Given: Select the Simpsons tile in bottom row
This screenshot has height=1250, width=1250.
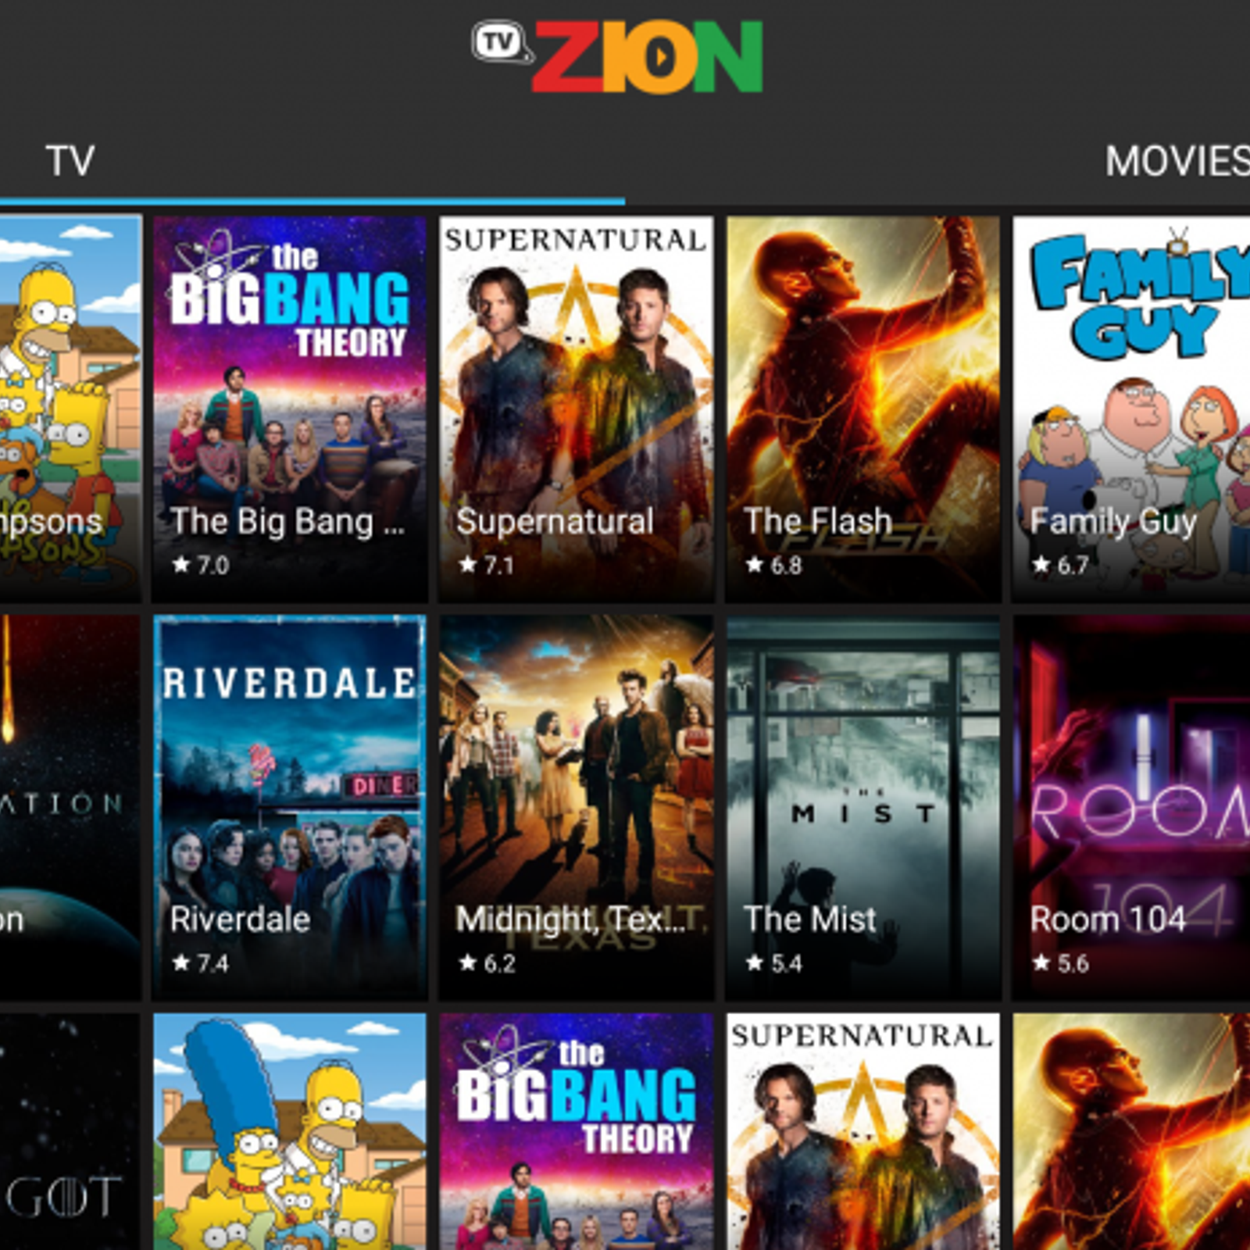Looking at the screenshot, I should pos(290,1131).
